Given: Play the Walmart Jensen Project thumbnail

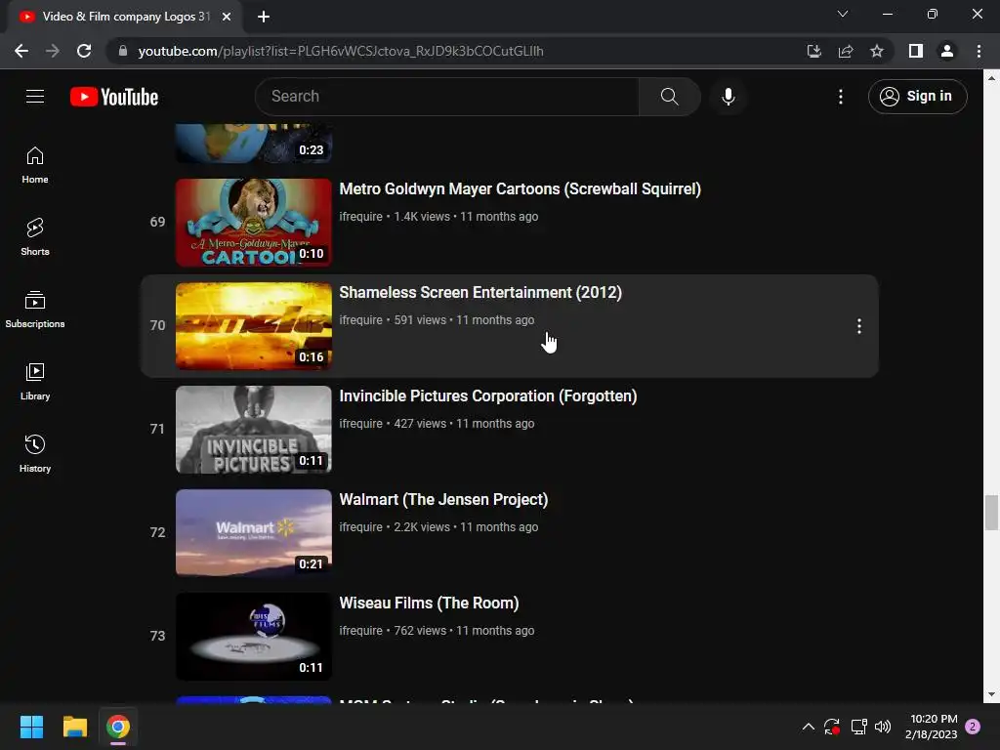Looking at the screenshot, I should pos(254,532).
